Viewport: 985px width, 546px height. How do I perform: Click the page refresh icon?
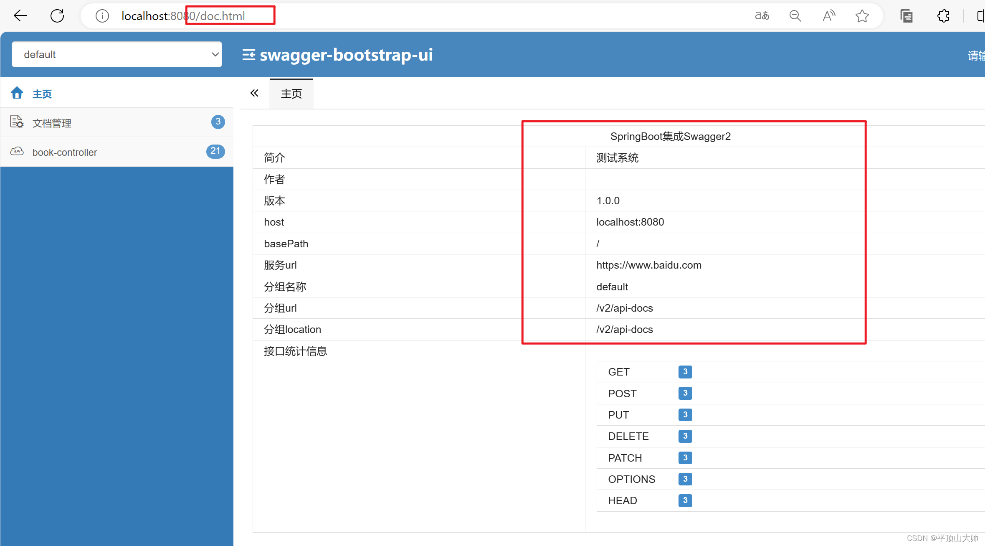point(57,16)
